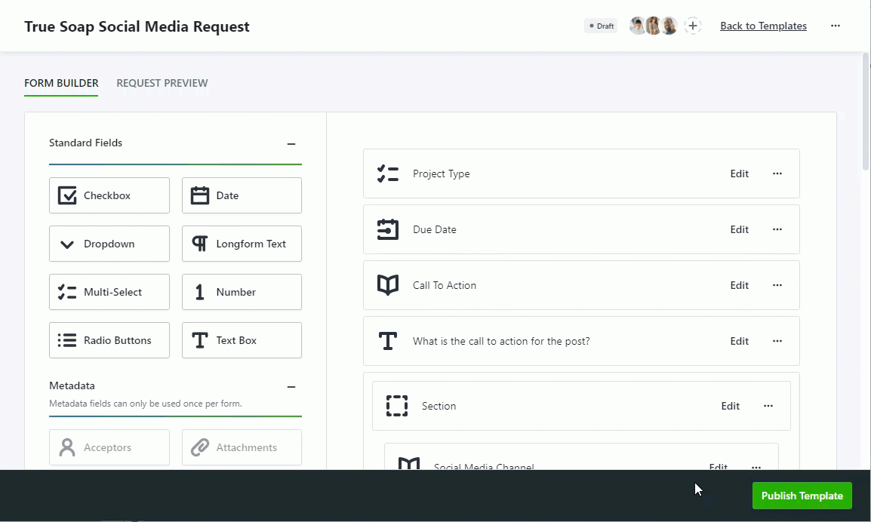871x522 pixels.
Task: Click the Call To Action book icon
Action: pyautogui.click(x=388, y=285)
